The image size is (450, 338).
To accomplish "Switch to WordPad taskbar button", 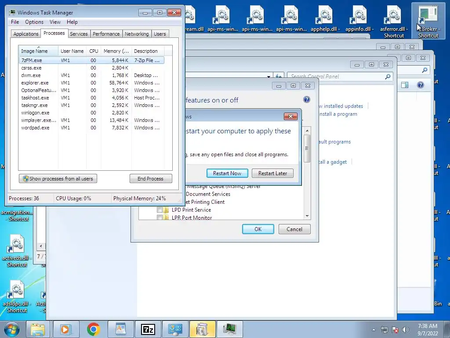I will (120, 329).
